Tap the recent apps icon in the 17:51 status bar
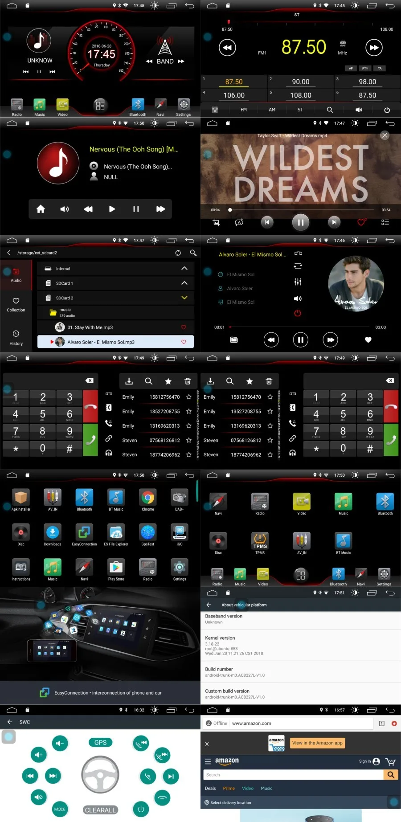This screenshot has width=401, height=822. (x=372, y=593)
